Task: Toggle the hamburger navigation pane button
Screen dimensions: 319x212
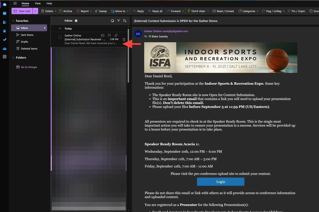Action: 15,3
